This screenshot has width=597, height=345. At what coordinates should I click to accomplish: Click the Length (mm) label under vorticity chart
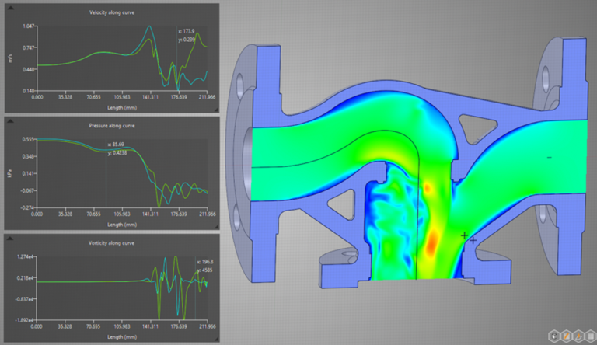[122, 337]
